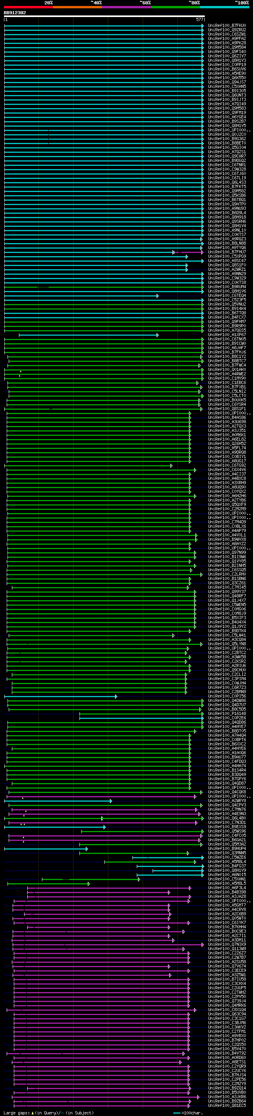Select the UniRef100_Q48RF7 label
253x1116 pixels.
[x=227, y=596]
